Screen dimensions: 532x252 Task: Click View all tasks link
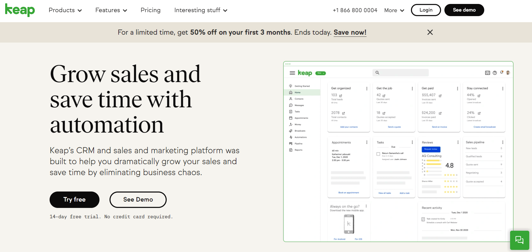coord(385,193)
